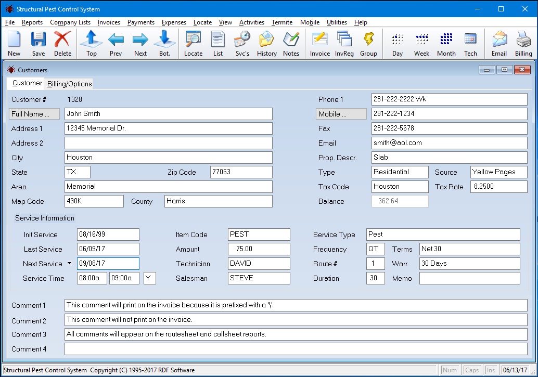Click the Mobile ... button
Image resolution: width=538 pixels, height=377 pixels.
click(341, 114)
